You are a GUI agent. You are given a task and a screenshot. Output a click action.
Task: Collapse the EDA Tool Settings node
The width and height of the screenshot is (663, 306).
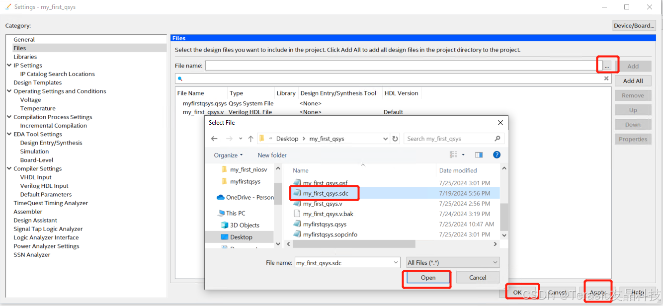(x=9, y=134)
